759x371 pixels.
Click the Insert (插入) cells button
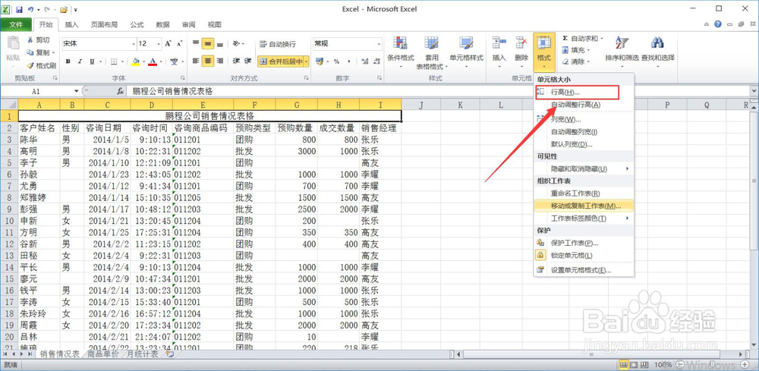(499, 52)
